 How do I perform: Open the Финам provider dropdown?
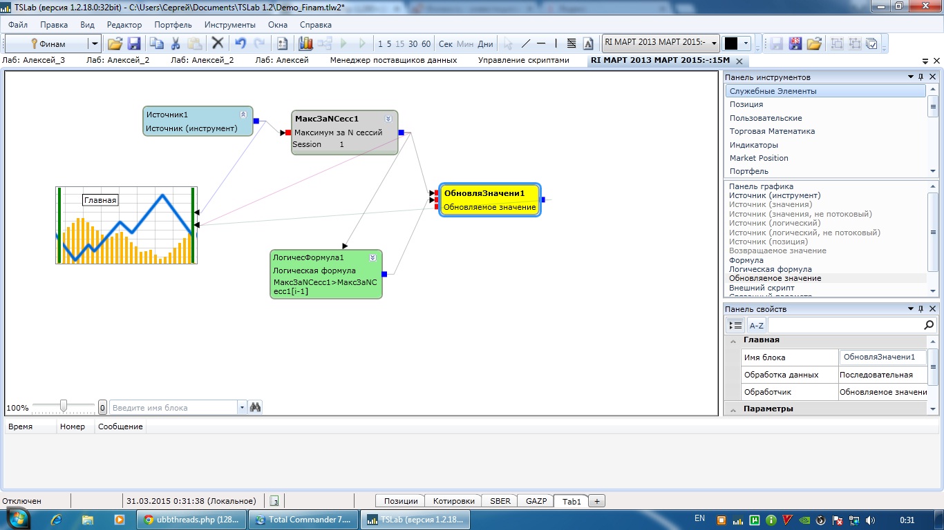95,43
